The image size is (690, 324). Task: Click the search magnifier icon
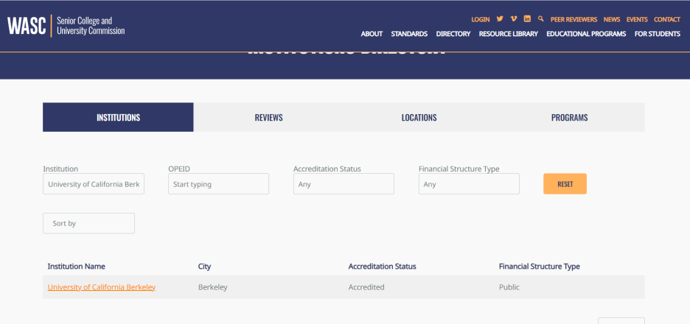click(541, 19)
